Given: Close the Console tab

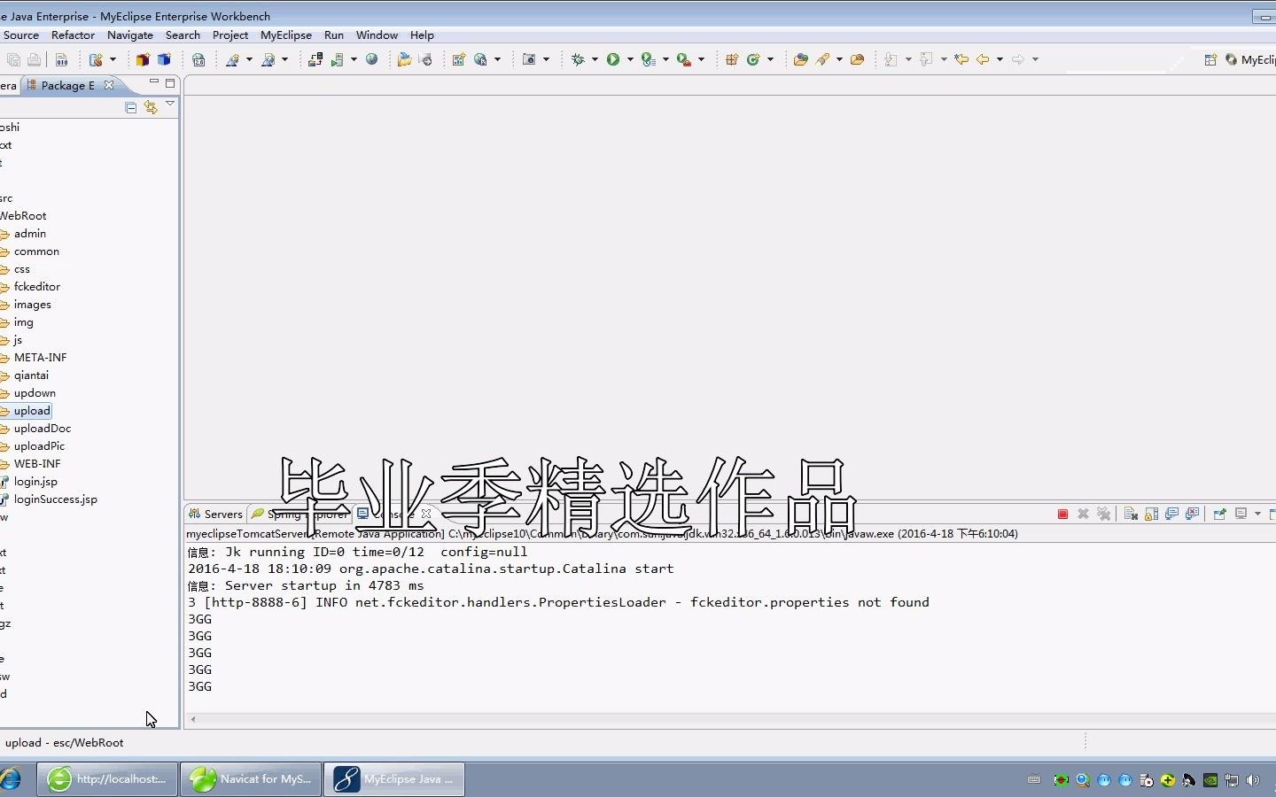Looking at the screenshot, I should click(426, 514).
